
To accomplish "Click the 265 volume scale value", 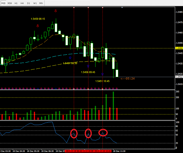I will click(x=177, y=92).
